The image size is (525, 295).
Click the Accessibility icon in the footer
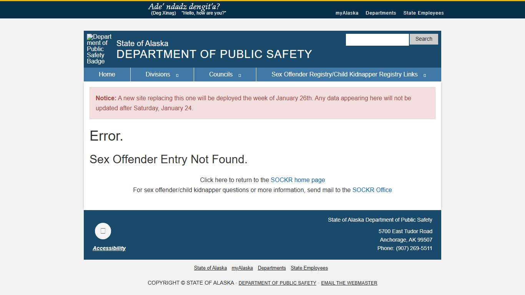tap(103, 231)
